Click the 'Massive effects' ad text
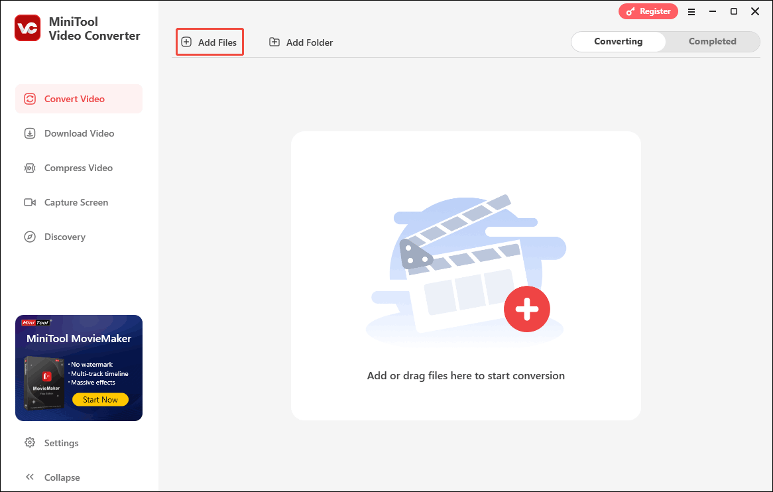This screenshot has height=492, width=773. pyautogui.click(x=93, y=383)
